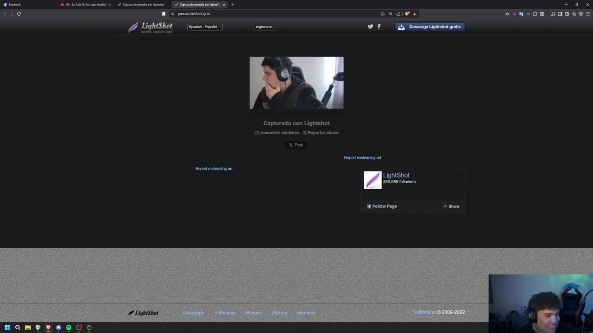Image resolution: width=593 pixels, height=333 pixels.
Task: Click the translate extension icon
Action: point(521,14)
